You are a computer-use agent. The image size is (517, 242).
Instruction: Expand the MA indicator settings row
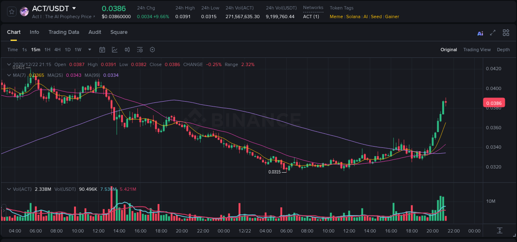point(8,75)
